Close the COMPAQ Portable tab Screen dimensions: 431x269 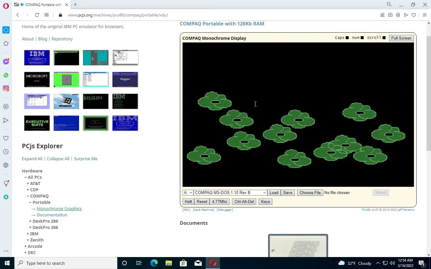(66, 4)
